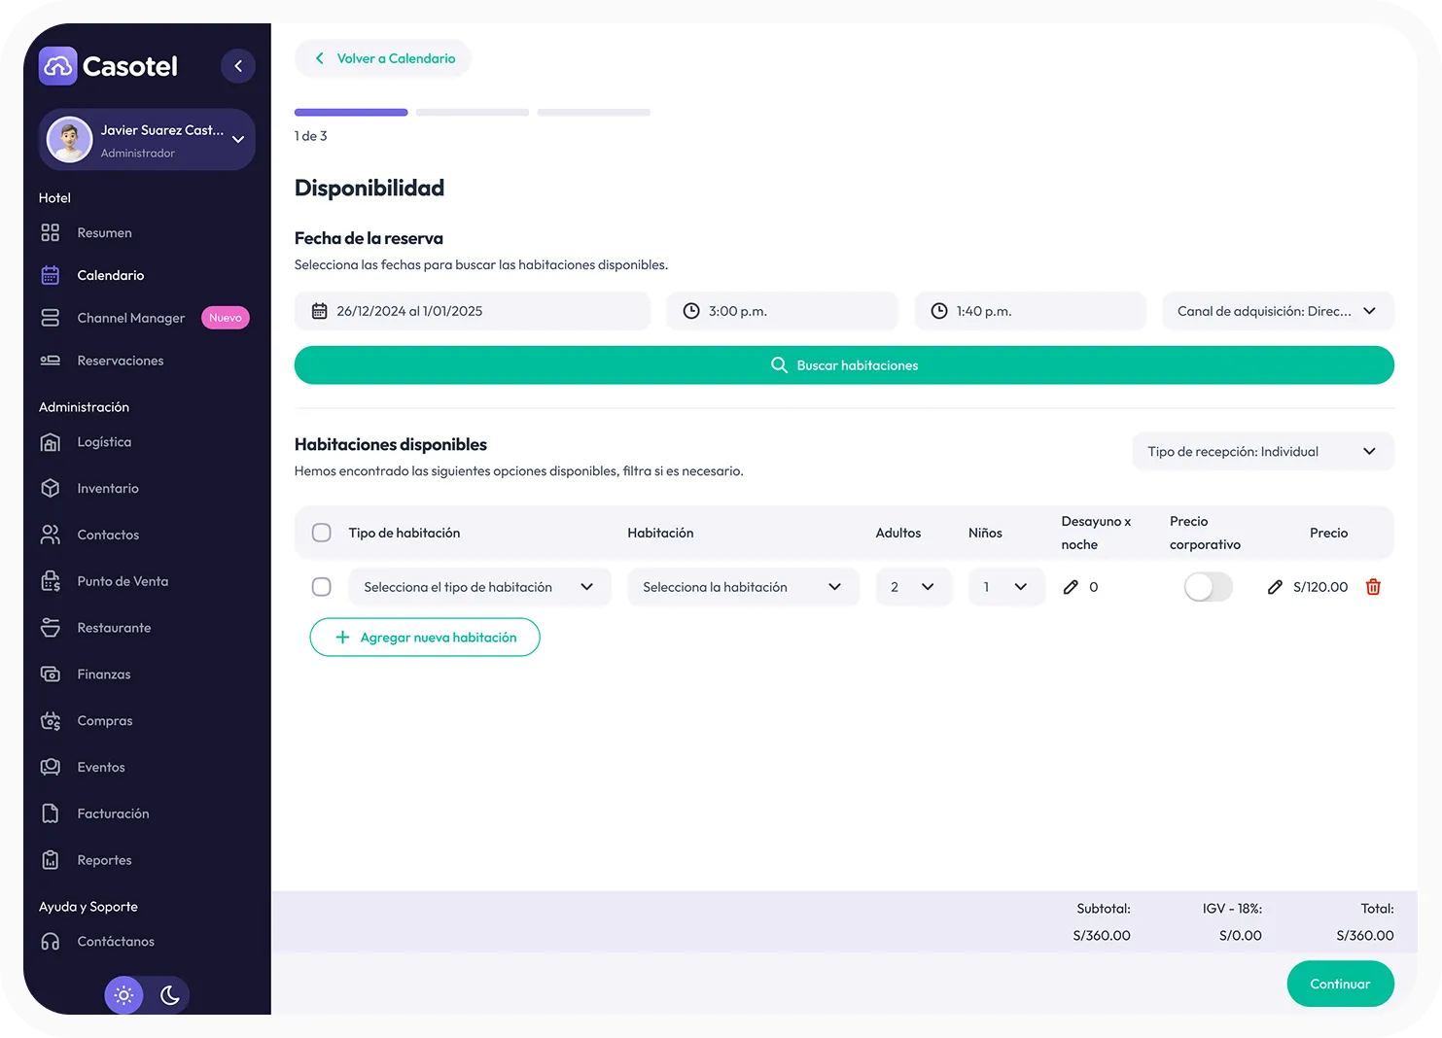
Task: Click the first step progress bar segment
Action: pyautogui.click(x=351, y=113)
